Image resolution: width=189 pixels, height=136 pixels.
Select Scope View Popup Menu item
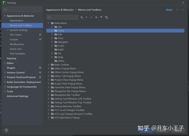click(68, 84)
